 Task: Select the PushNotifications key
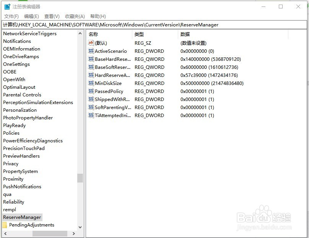(x=22, y=186)
